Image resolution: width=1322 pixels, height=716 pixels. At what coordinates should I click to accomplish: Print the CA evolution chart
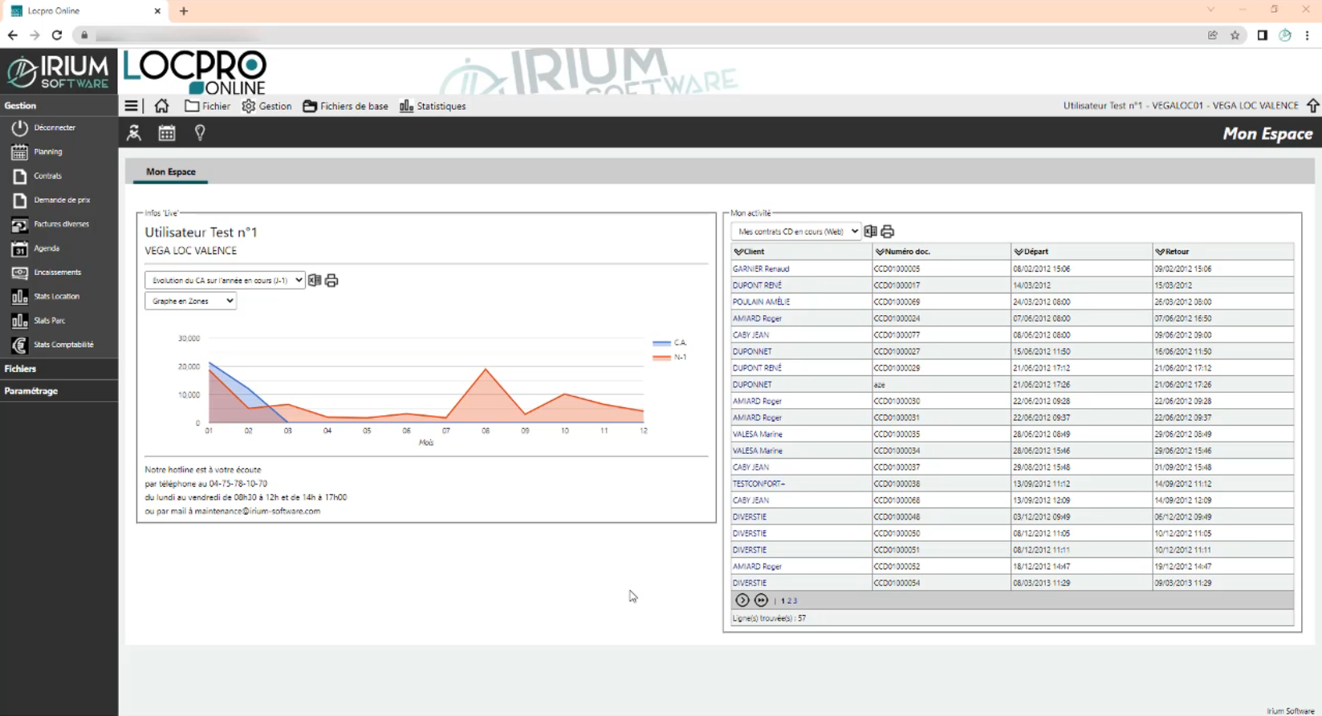coord(332,281)
